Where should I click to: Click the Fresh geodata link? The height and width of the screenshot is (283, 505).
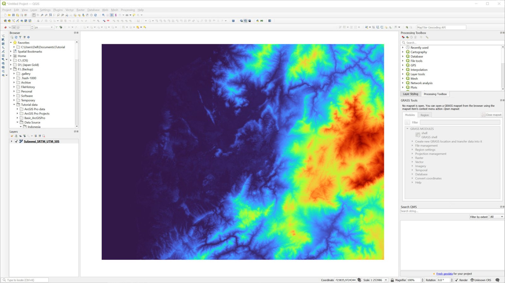(x=444, y=274)
